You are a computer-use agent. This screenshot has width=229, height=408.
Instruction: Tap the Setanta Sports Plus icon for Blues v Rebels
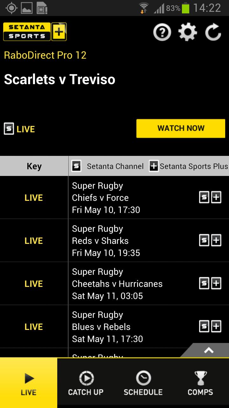click(216, 326)
